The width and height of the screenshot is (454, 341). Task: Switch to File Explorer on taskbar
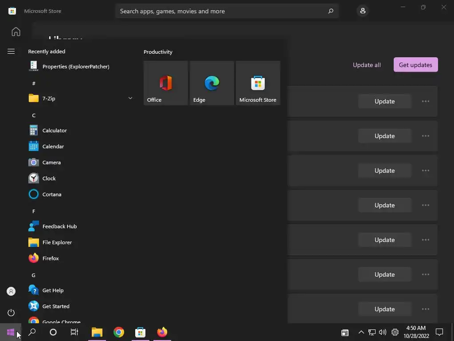97,332
